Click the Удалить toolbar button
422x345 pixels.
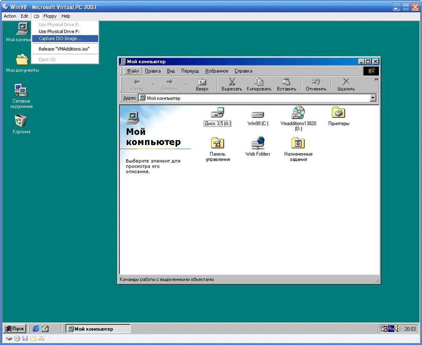tap(346, 84)
